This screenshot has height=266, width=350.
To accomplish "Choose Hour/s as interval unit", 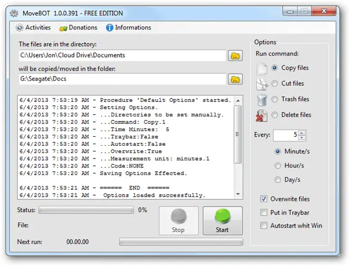I will tap(277, 166).
